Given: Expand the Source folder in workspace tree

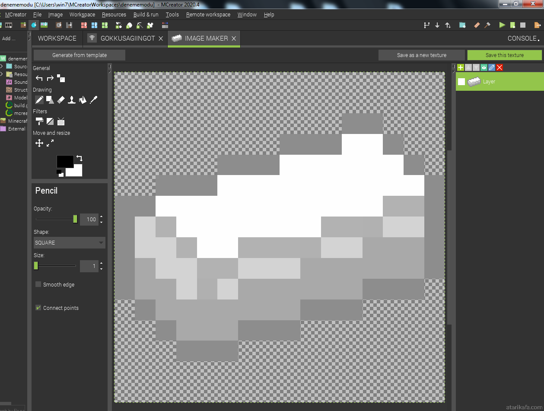Looking at the screenshot, I should (2, 67).
